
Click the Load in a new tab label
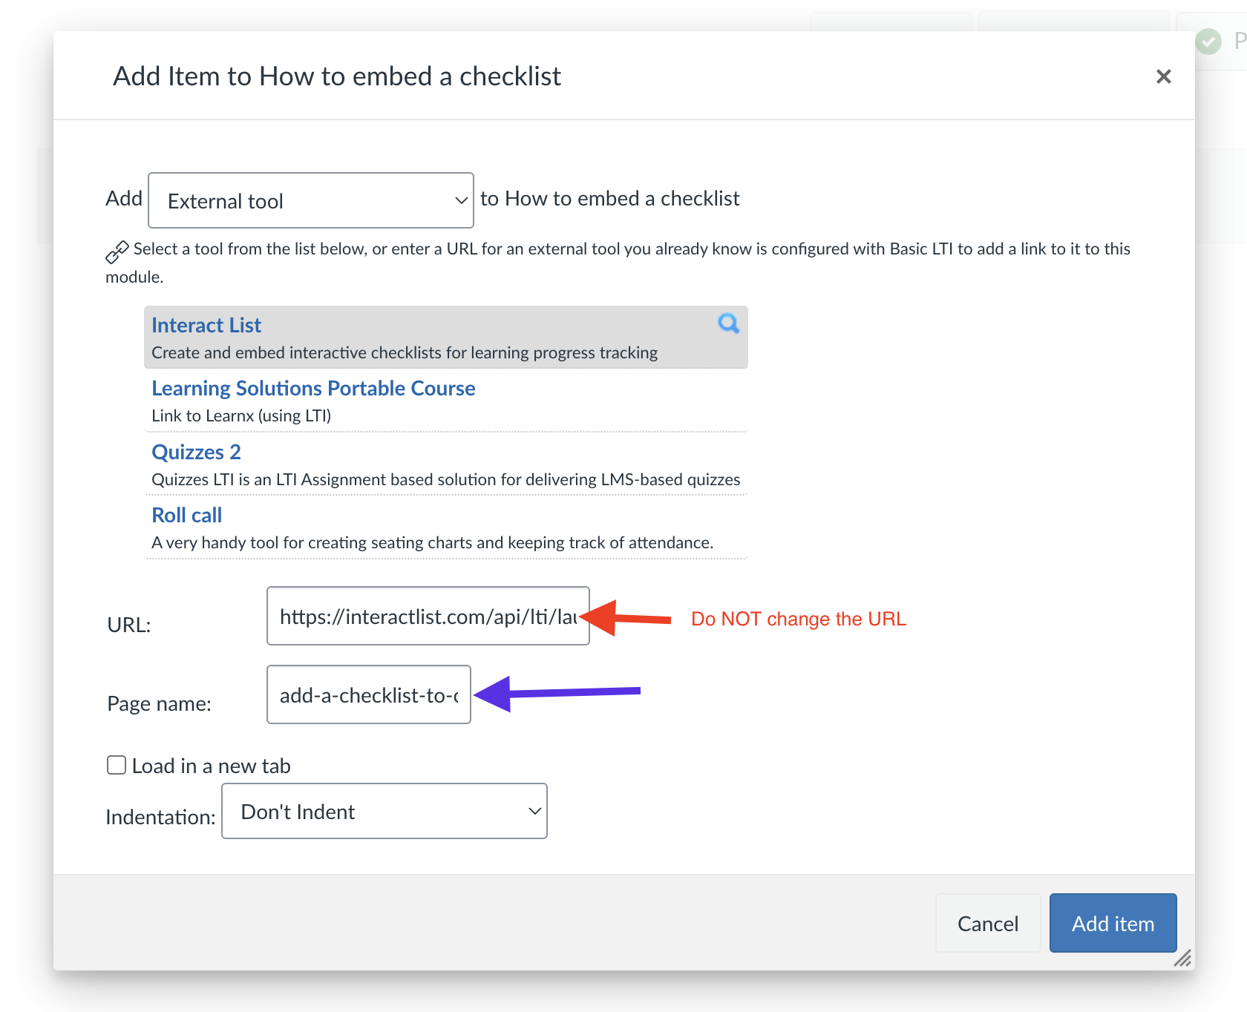212,766
